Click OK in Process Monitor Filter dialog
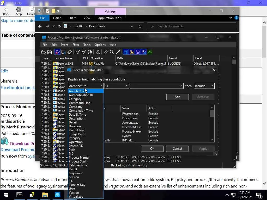267x200 pixels. point(152,149)
